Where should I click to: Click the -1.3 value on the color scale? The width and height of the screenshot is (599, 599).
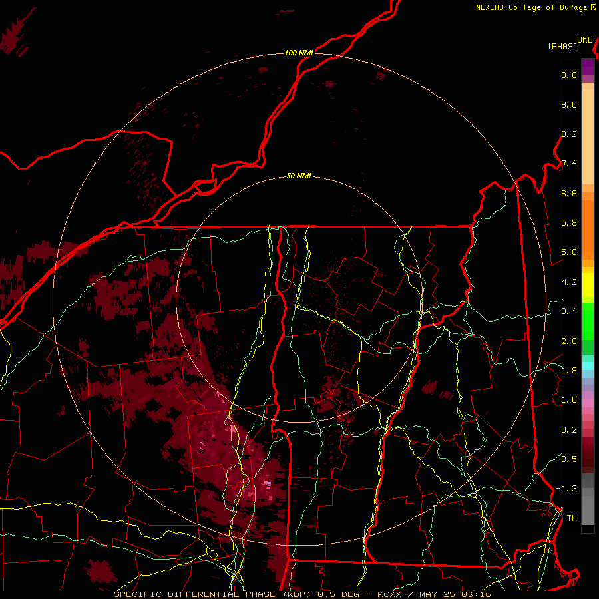pyautogui.click(x=567, y=489)
